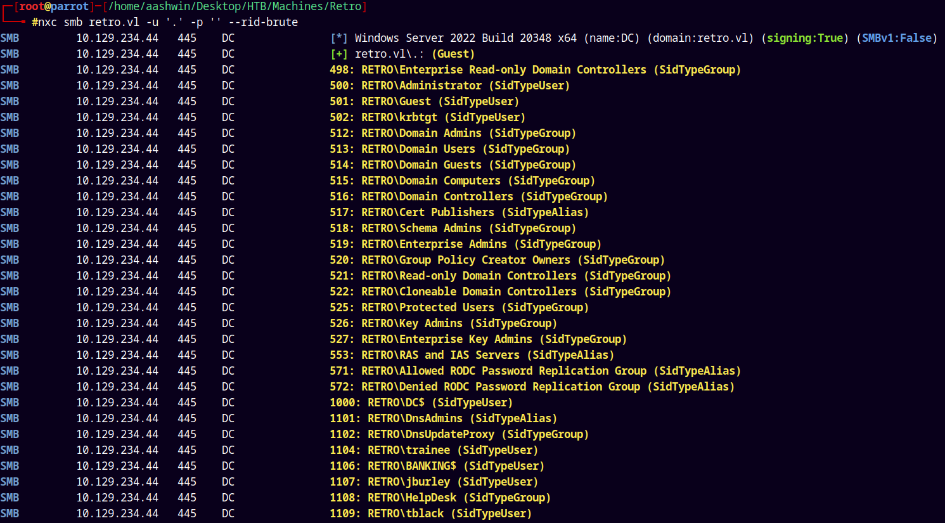Select the 519: RETRO\Enterprise Admins entry

tap(465, 244)
